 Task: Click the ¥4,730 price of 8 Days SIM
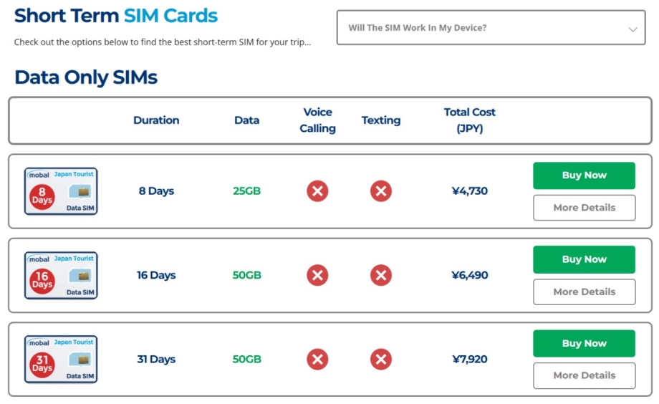[469, 191]
